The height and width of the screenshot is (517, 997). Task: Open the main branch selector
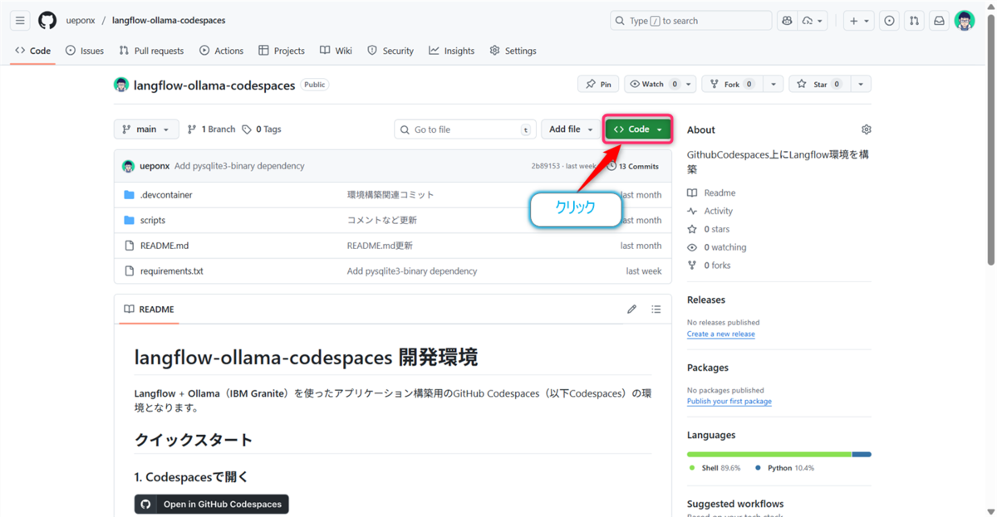pos(146,129)
